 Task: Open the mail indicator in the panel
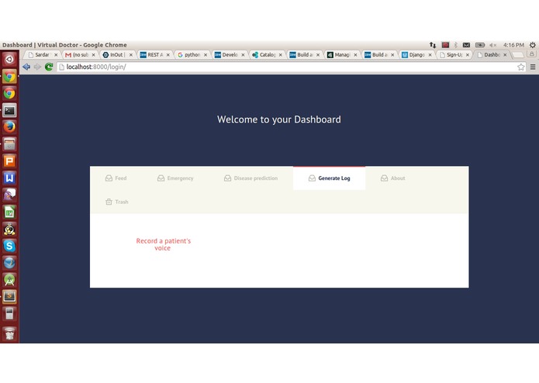[466, 45]
